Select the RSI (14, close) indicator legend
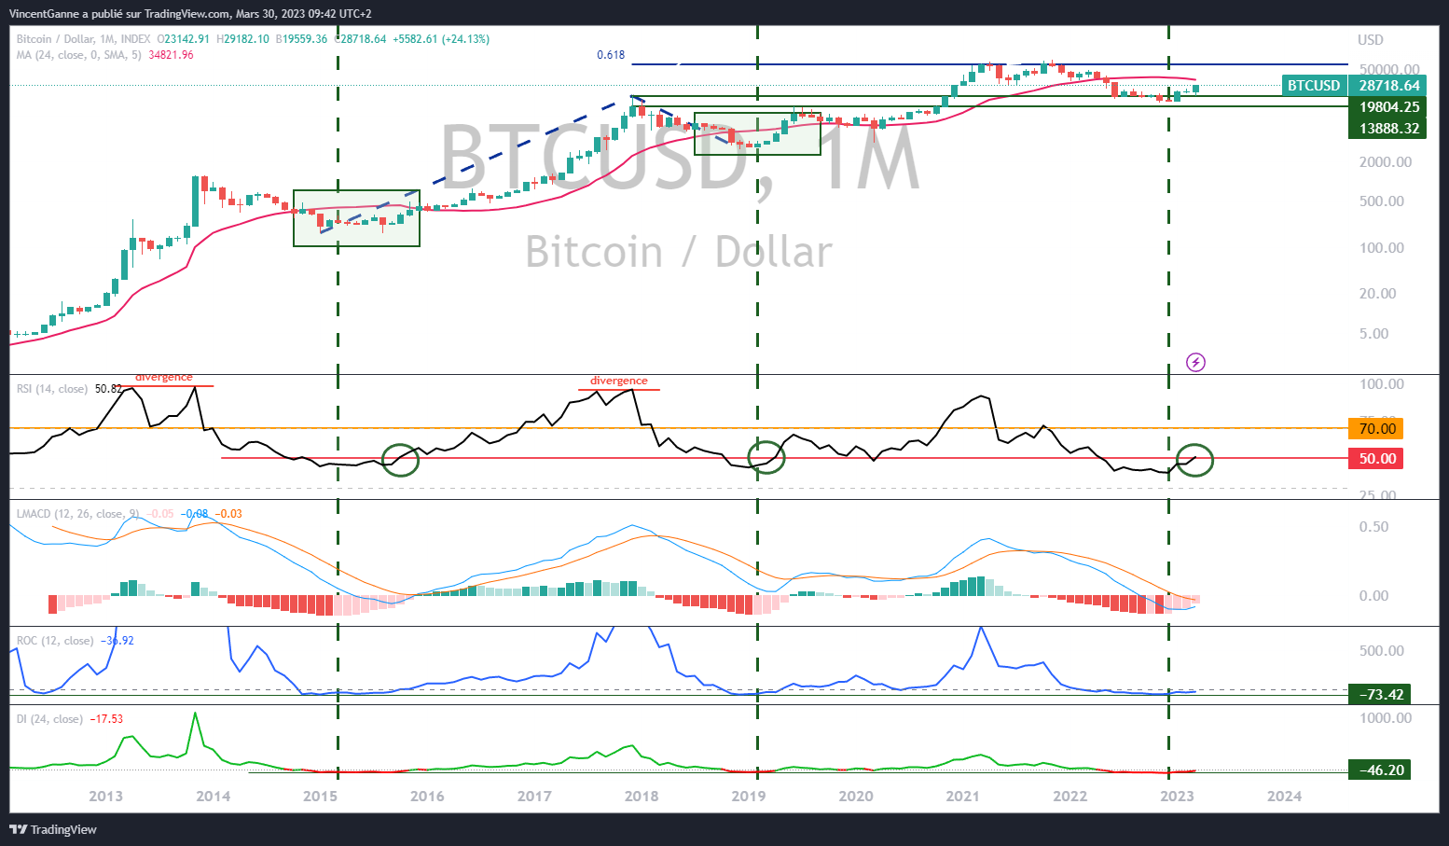The image size is (1449, 846). (x=52, y=389)
